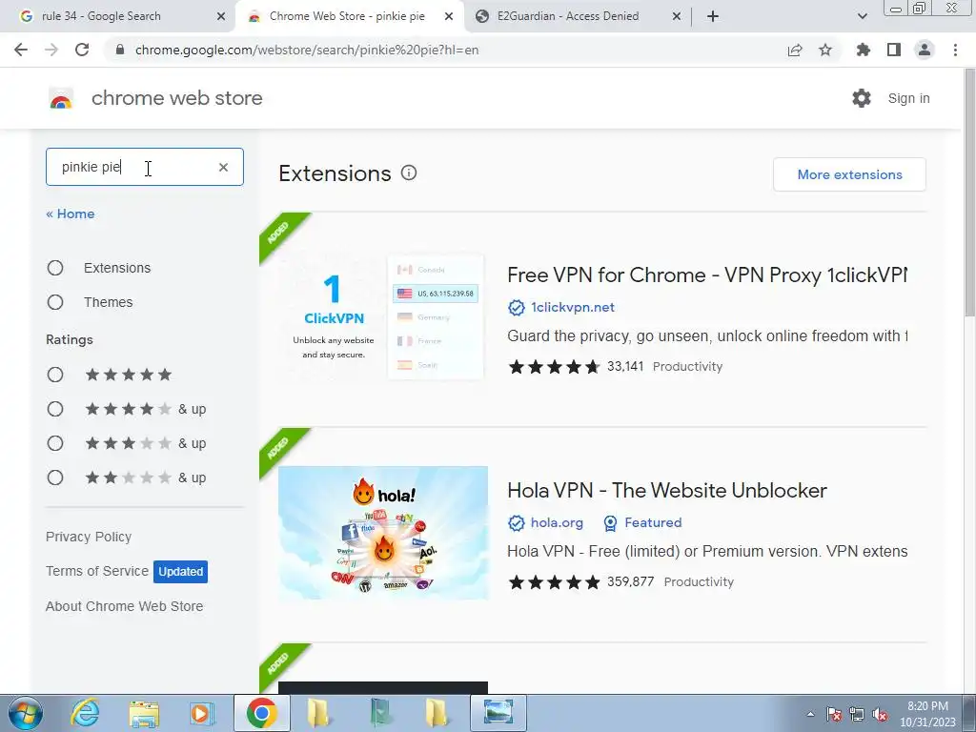976x732 pixels.
Task: Launch Internet Explorer from the taskbar
Action: click(x=85, y=713)
